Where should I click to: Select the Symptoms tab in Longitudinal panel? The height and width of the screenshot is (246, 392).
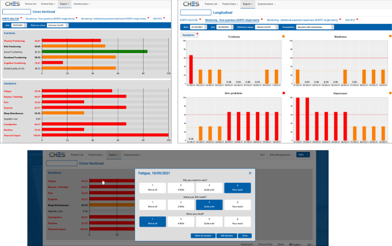point(188,35)
